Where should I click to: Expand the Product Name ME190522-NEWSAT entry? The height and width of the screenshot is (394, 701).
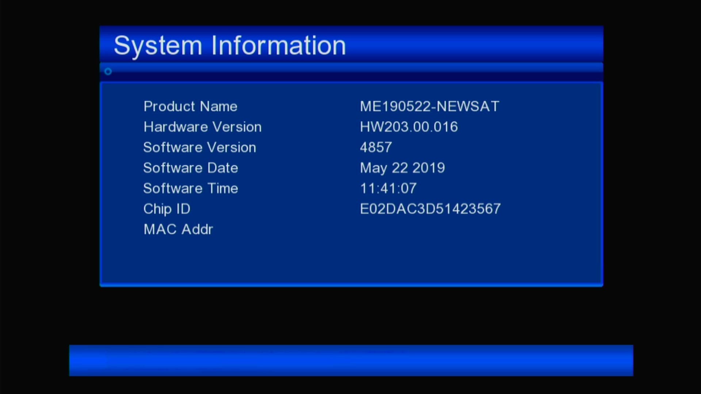429,106
